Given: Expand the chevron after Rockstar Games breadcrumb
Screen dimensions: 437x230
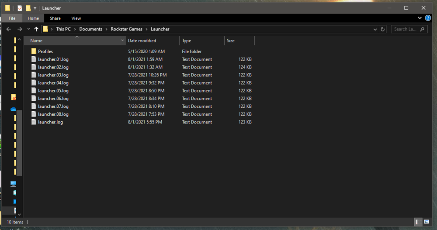Looking at the screenshot, I should [x=146, y=29].
